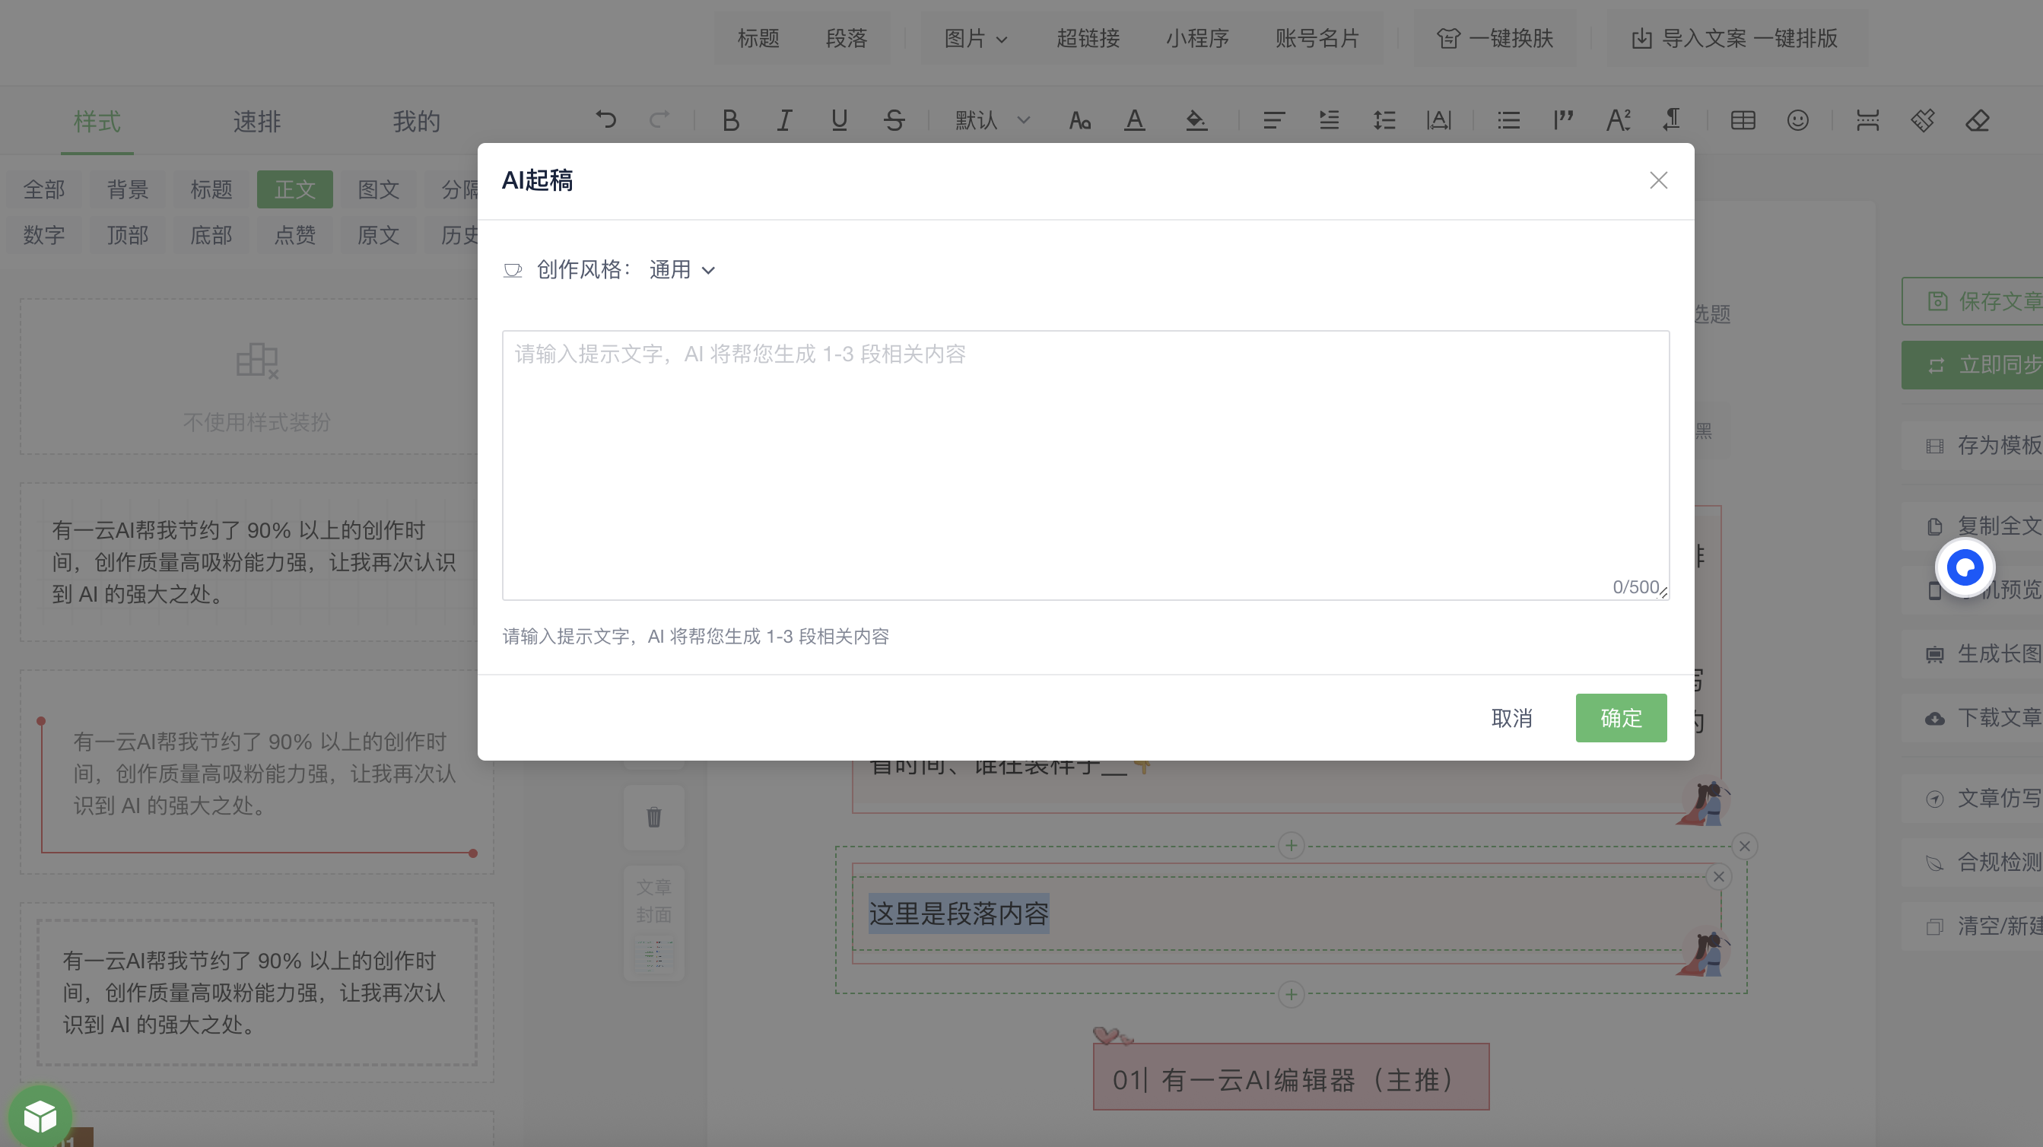Screen dimensions: 2043x1147
Task: Click 保存文章 button
Action: pos(1972,301)
